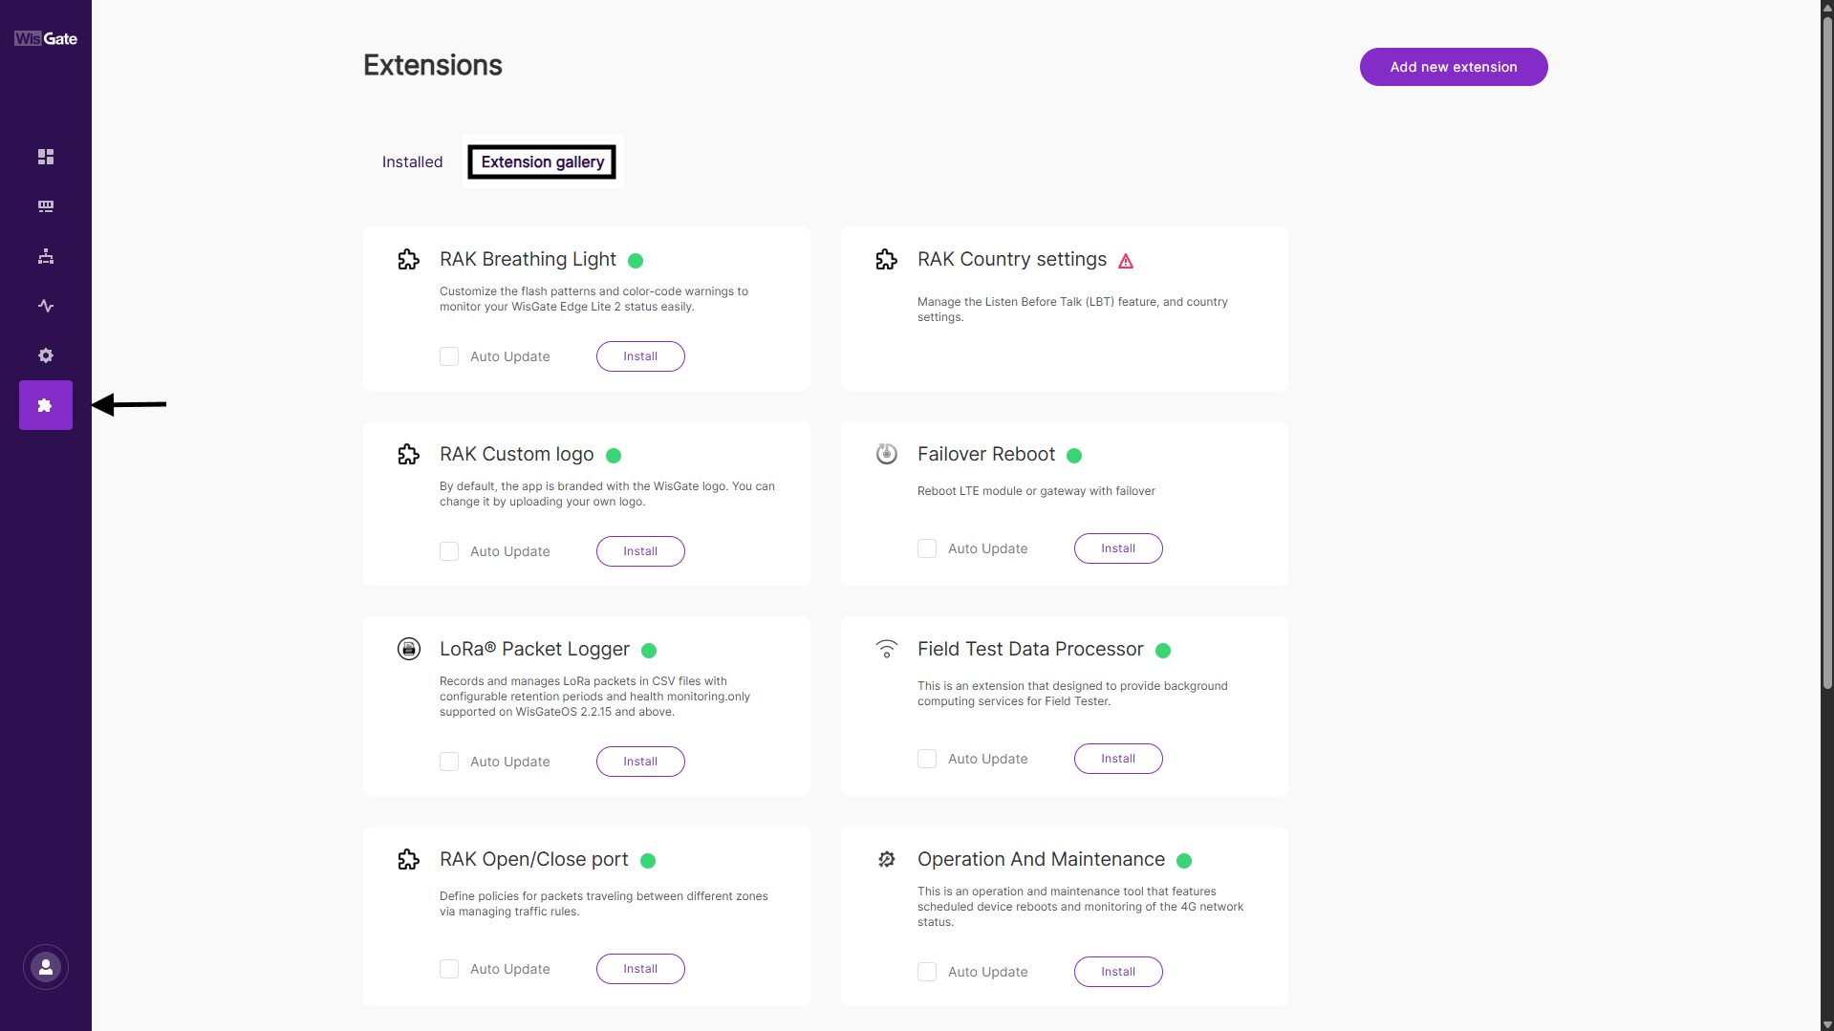Click the Failover Reboot title

[x=986, y=454]
